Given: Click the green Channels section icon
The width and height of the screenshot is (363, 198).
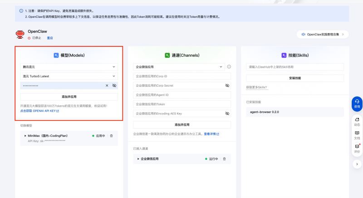Looking at the screenshot, I should [x=167, y=55].
